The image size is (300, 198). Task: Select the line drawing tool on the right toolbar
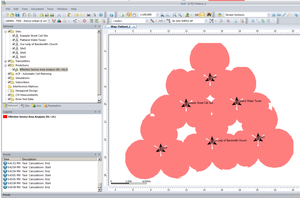coord(284,15)
